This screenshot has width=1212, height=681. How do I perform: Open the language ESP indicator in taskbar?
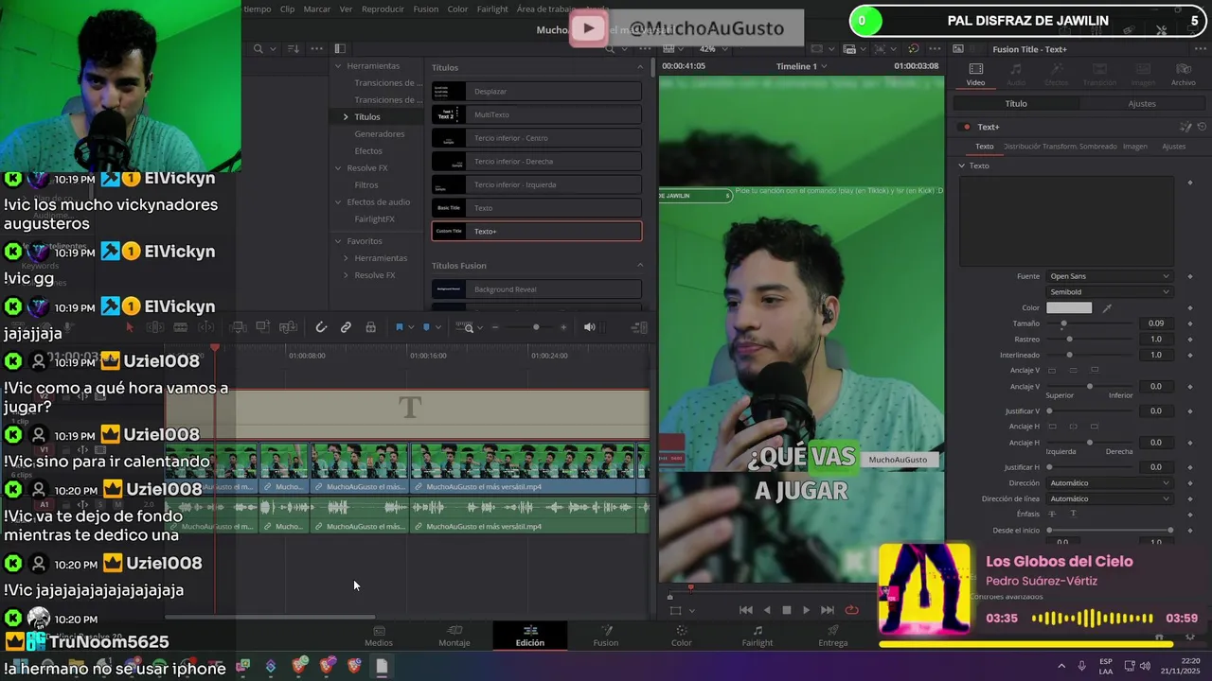pos(1106,666)
